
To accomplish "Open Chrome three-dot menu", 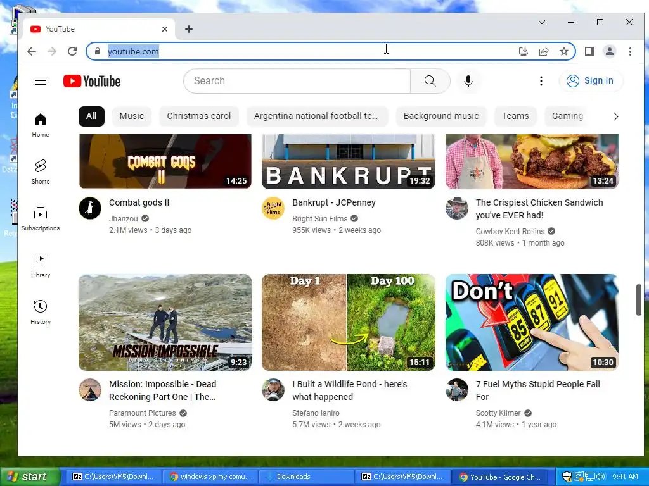I will (x=630, y=51).
